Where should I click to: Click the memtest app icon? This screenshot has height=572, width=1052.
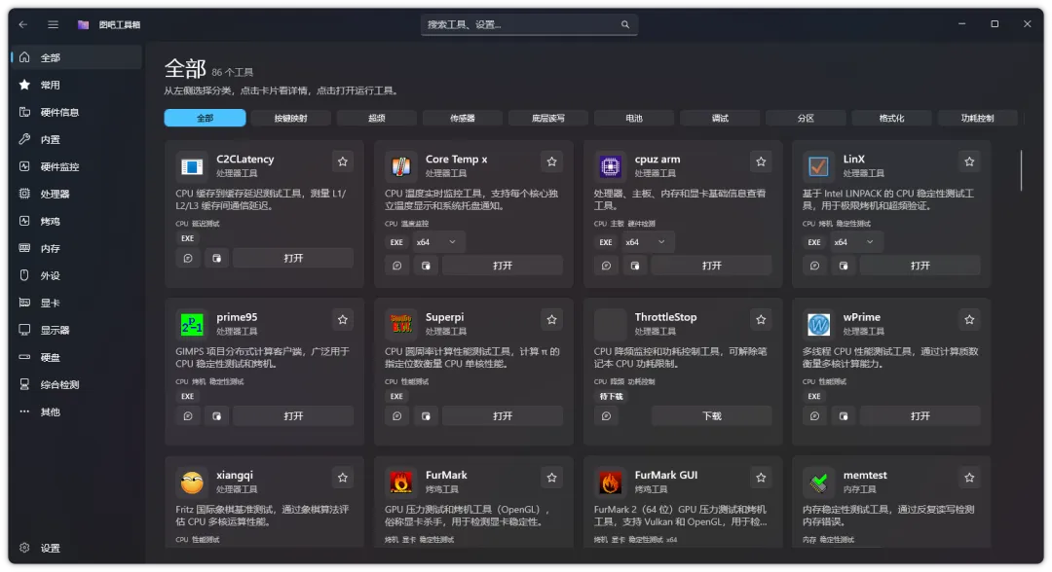pos(818,483)
